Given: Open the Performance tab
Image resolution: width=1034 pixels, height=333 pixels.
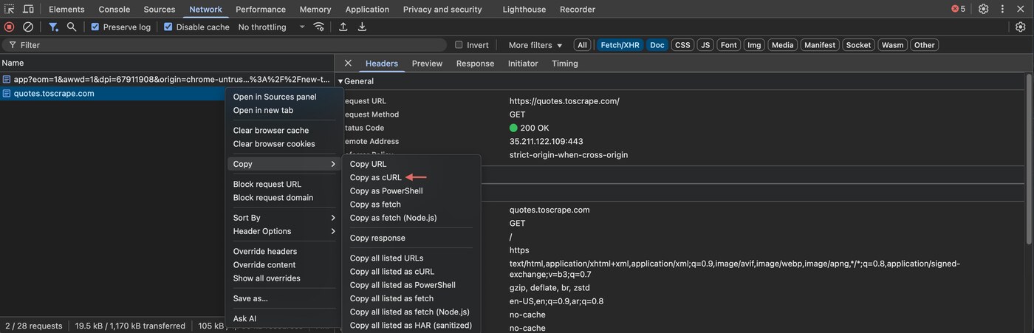Looking at the screenshot, I should click(x=261, y=9).
